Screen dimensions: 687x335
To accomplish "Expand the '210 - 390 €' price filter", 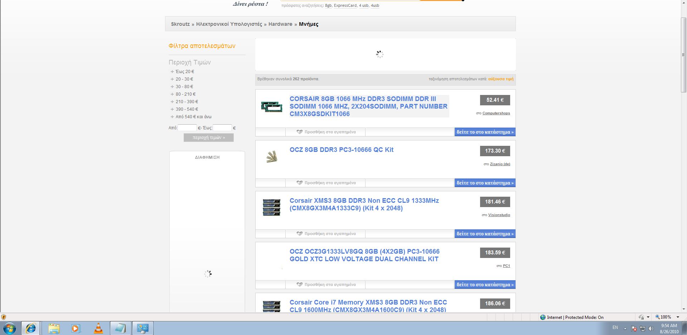I will pos(184,102).
